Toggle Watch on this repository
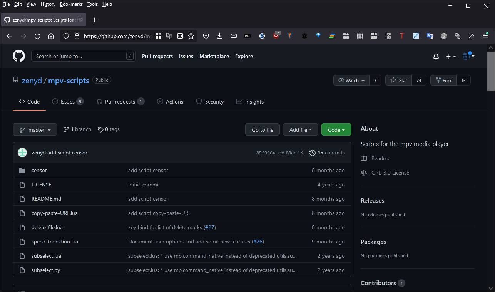The image size is (495, 292). (x=351, y=80)
